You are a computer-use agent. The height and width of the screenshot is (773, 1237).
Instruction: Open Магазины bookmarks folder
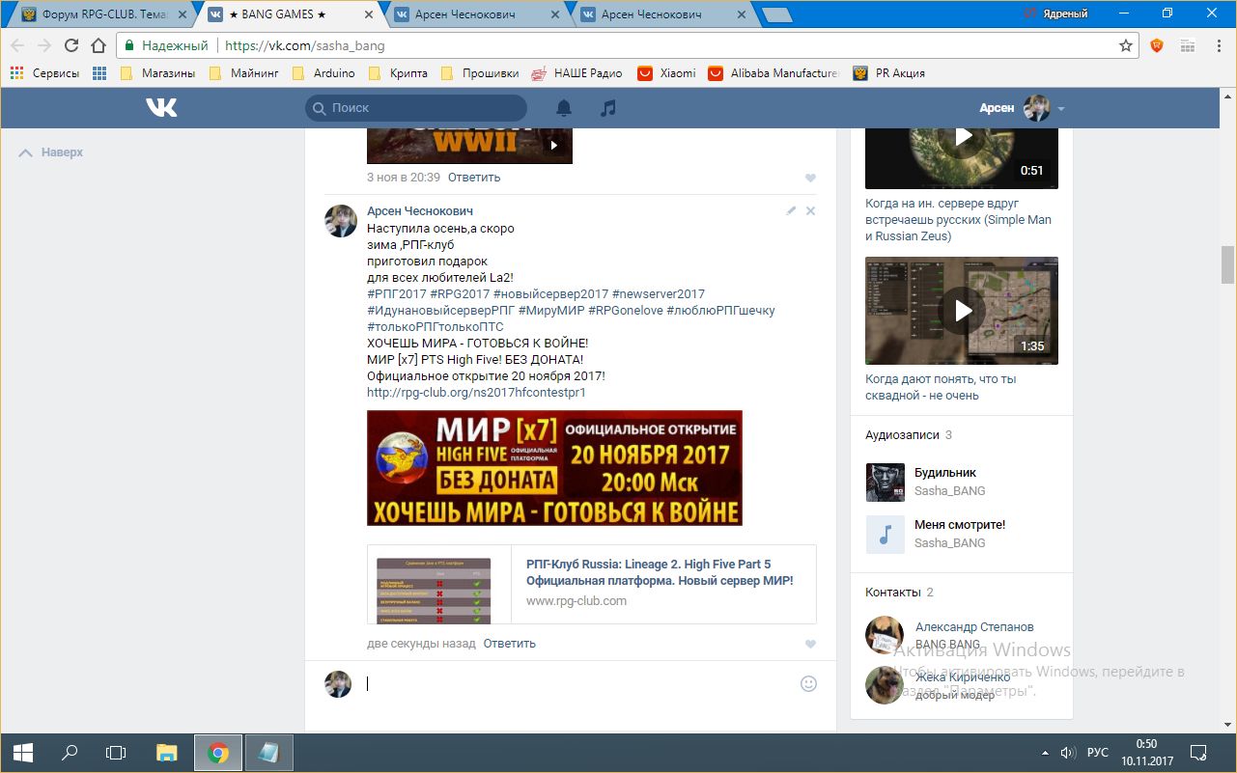(158, 73)
